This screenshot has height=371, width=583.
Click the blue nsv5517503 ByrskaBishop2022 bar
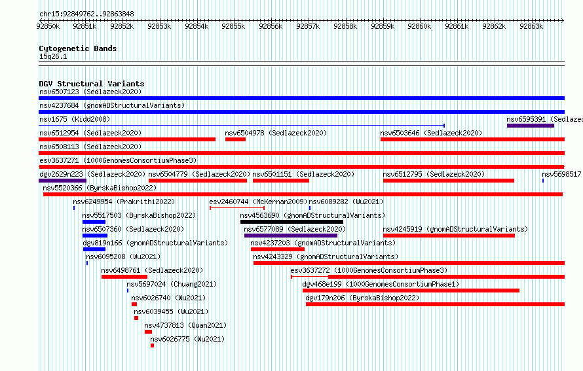(x=94, y=222)
